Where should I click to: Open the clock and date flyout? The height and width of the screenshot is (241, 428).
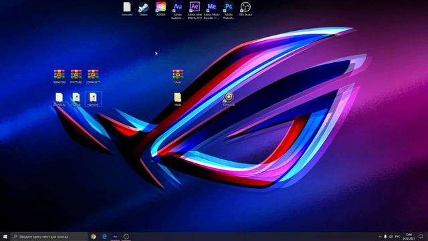pyautogui.click(x=409, y=236)
